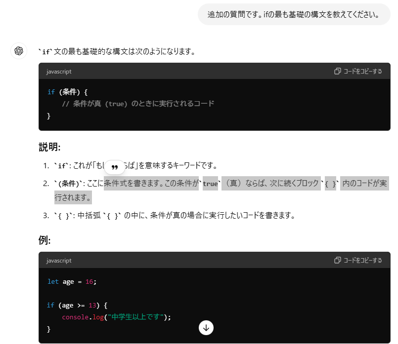Image resolution: width=398 pixels, height=344 pixels.
Task: Click the highlighted inline code true
Action: pyautogui.click(x=210, y=184)
